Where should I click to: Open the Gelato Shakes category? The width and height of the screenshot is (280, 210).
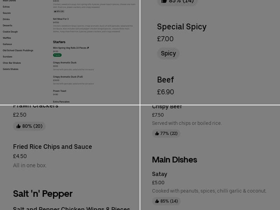(10, 69)
